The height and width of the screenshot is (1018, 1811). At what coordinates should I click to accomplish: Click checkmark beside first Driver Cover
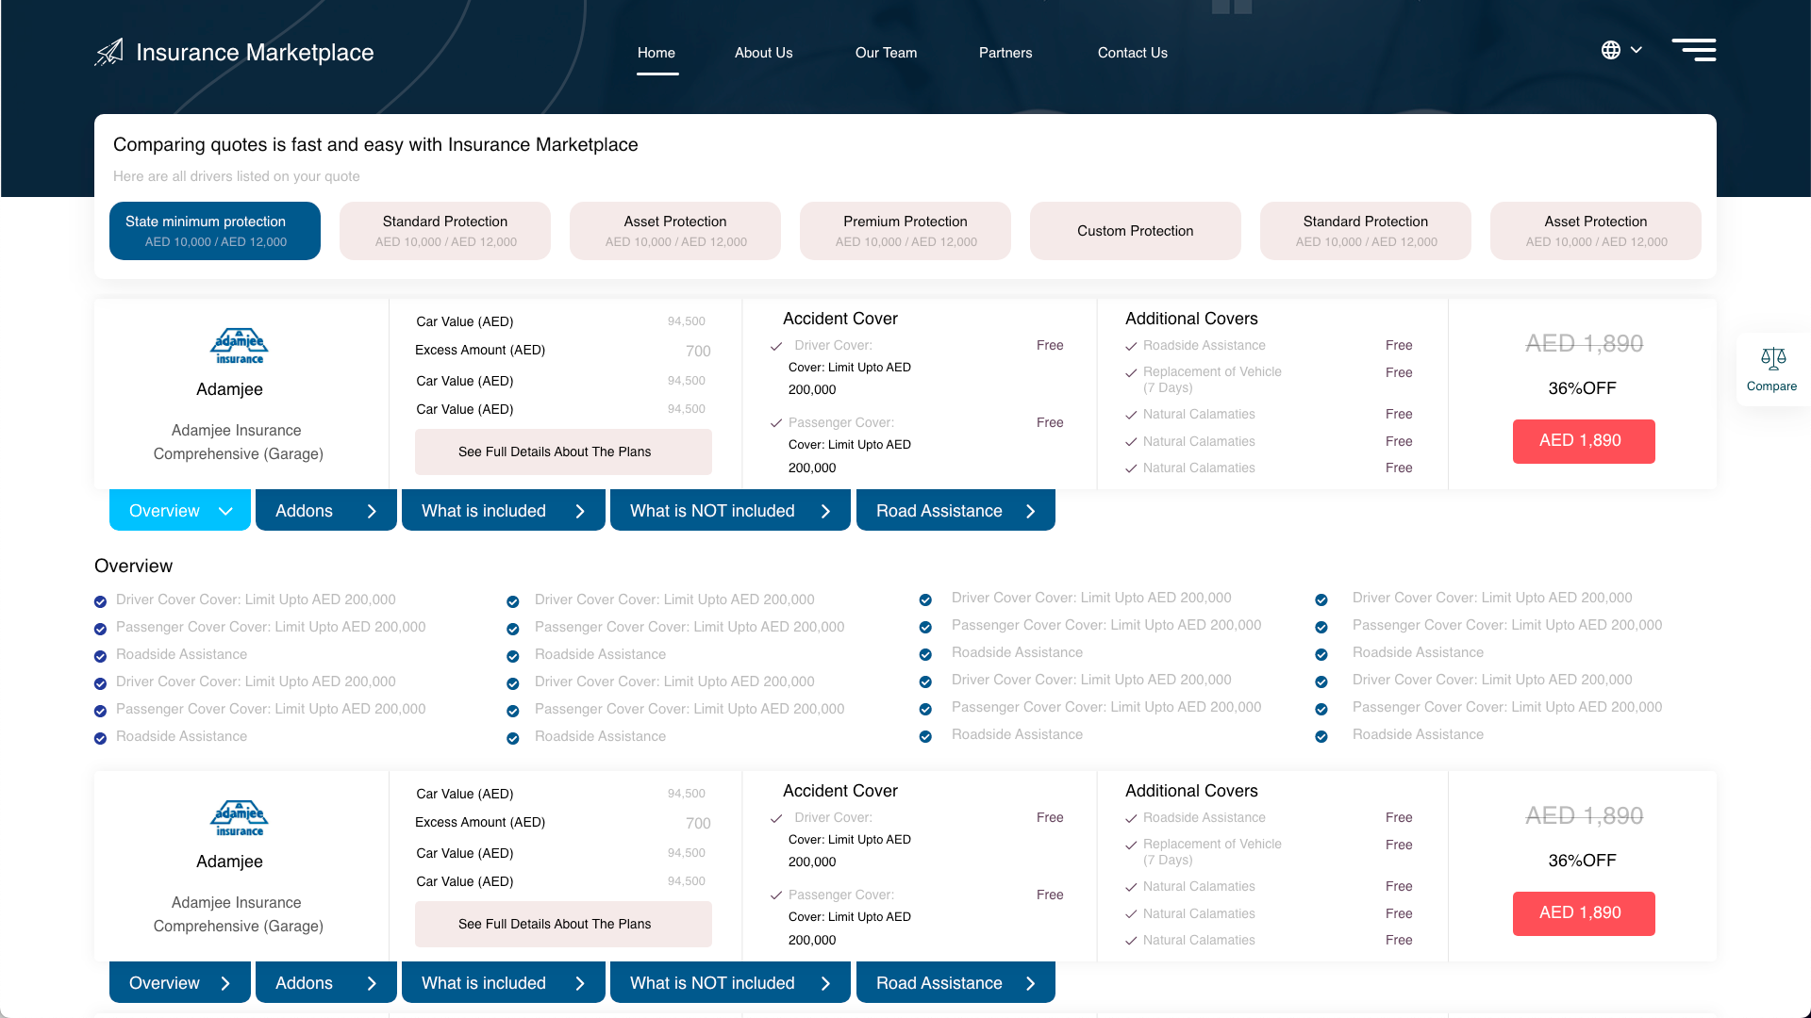point(776,346)
